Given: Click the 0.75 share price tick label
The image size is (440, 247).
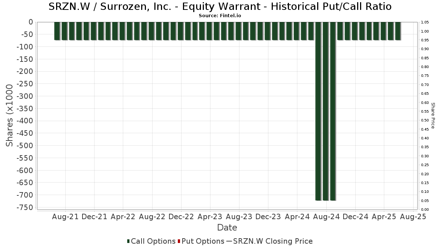Looking at the screenshot, I should pyautogui.click(x=425, y=76).
